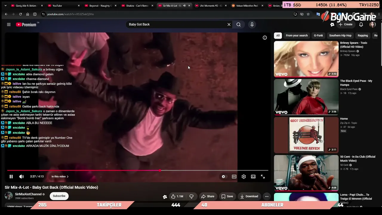Viewport: 382px width, 215px height.
Task: Subscribe to SirMixAlotChannel
Action: 59,196
